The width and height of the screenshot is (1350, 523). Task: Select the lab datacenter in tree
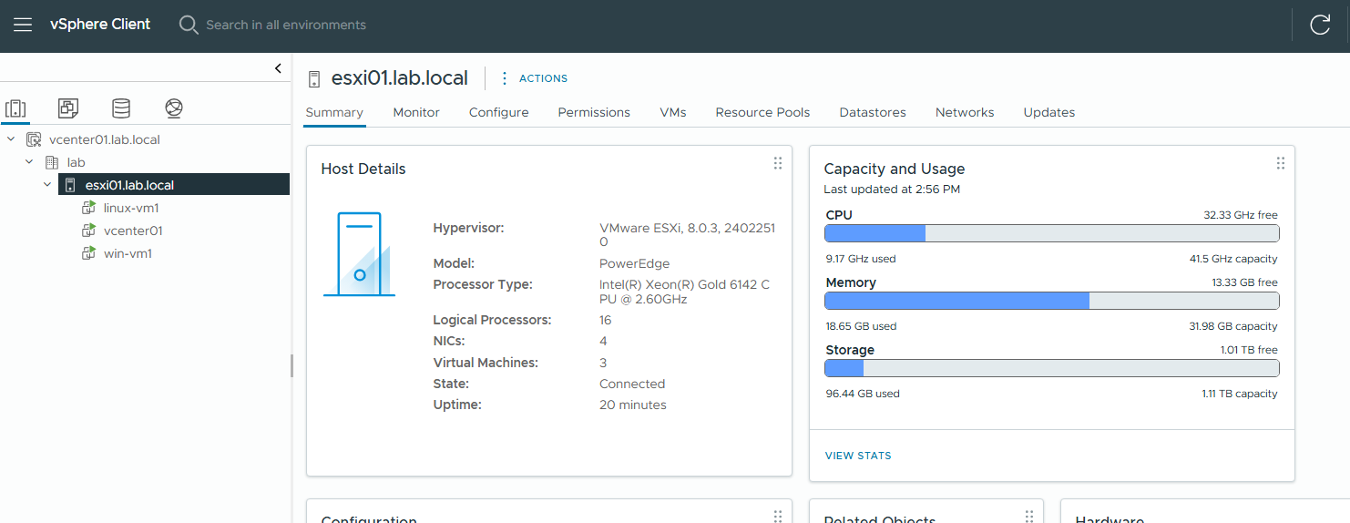click(77, 162)
